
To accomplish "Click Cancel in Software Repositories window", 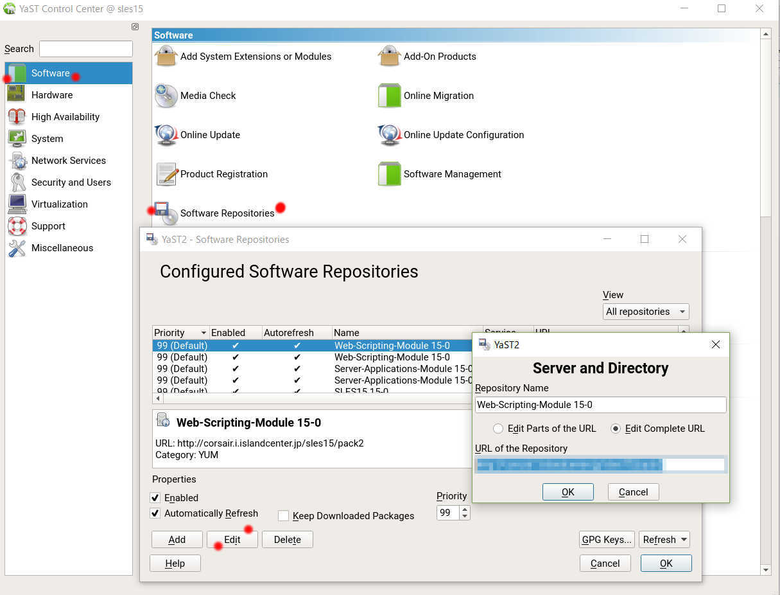I will 605,564.
